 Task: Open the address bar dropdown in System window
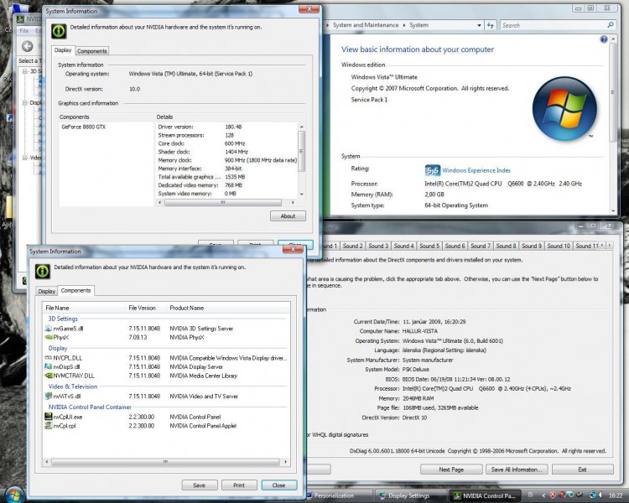click(479, 25)
